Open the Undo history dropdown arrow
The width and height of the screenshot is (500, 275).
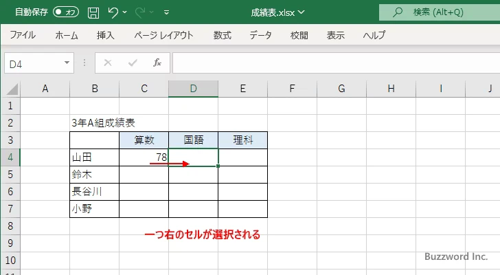point(125,12)
